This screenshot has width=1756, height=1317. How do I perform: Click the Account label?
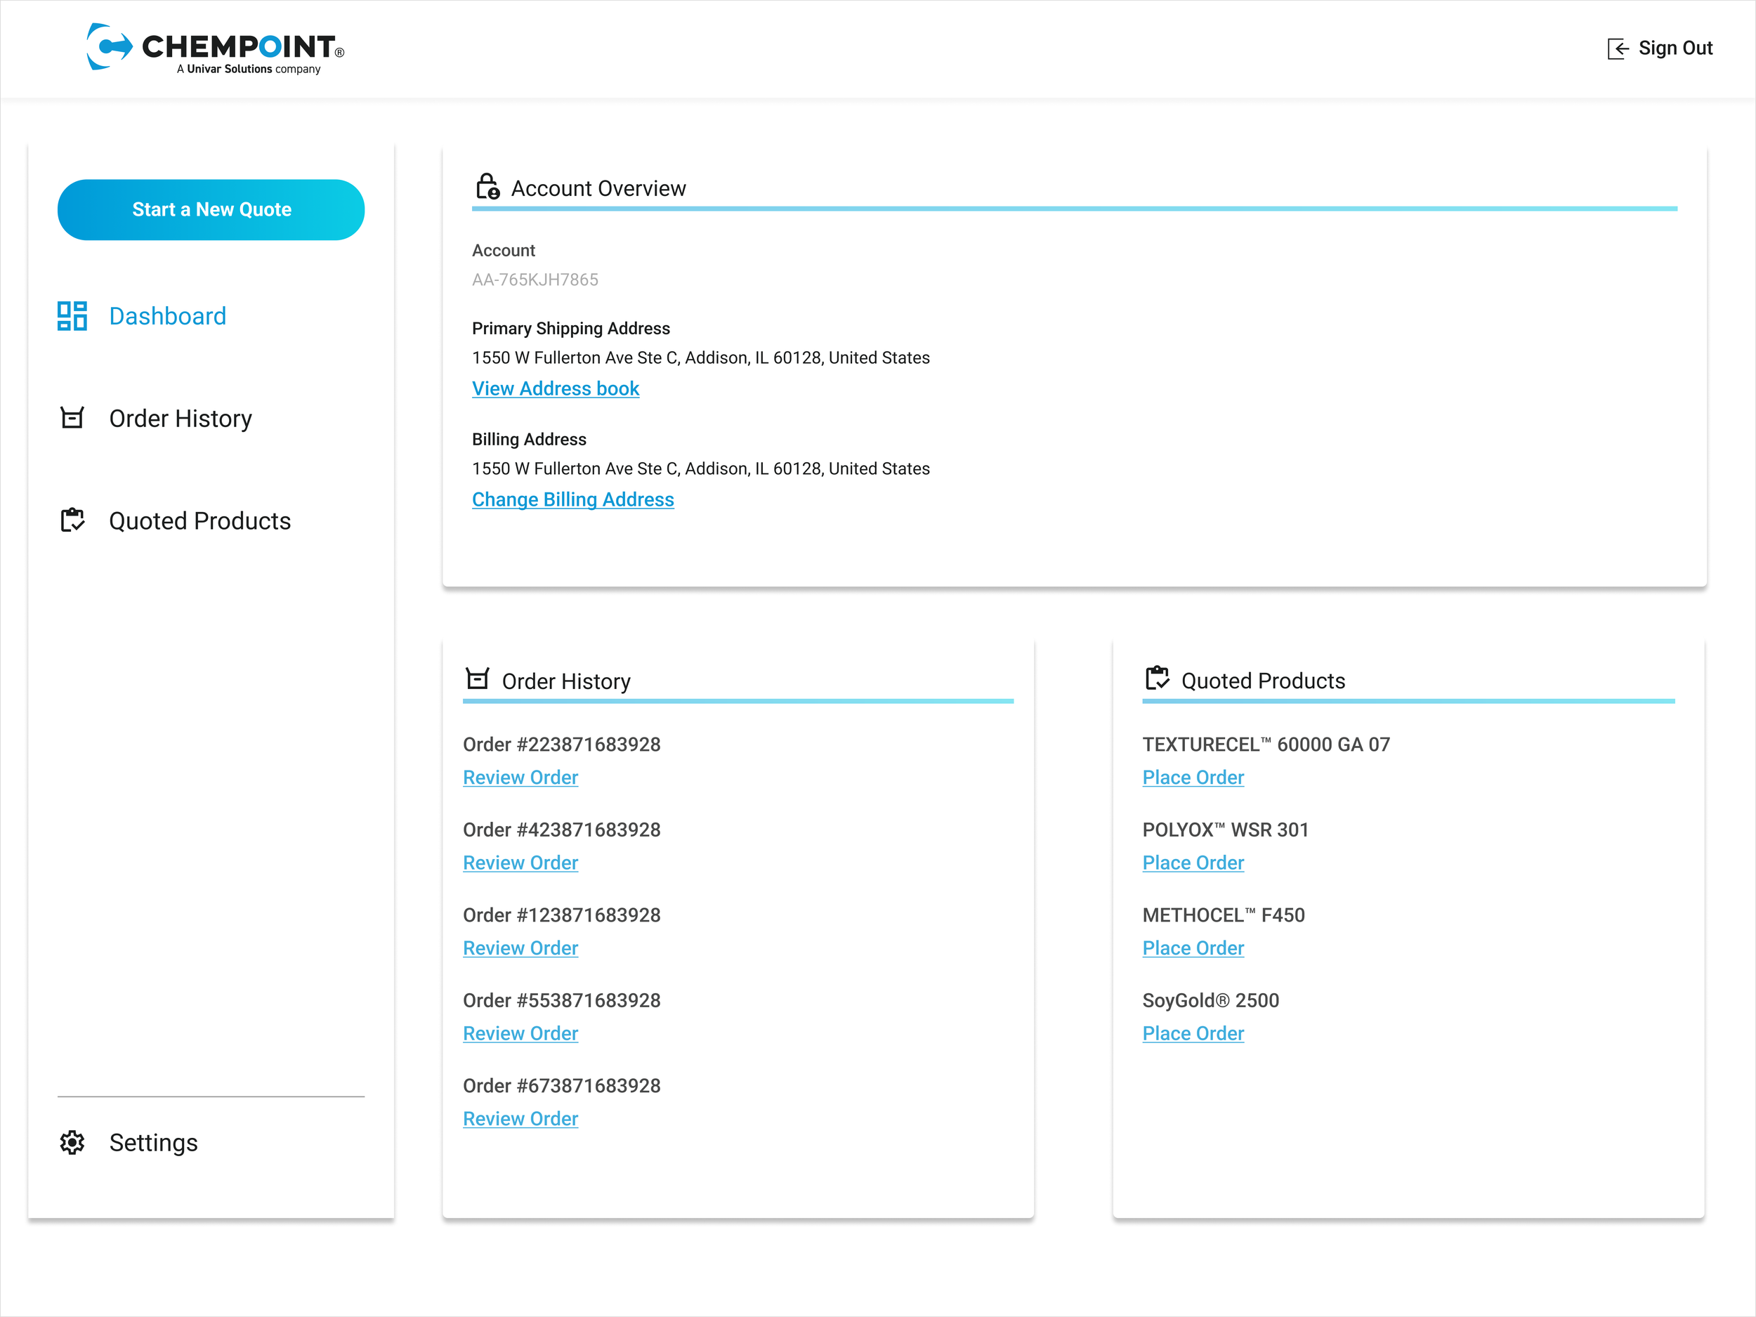coord(504,250)
